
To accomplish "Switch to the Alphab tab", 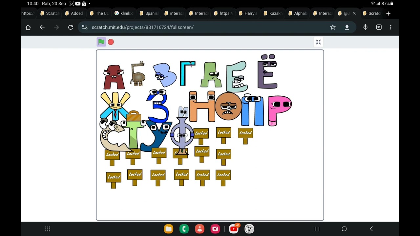I will click(298, 13).
